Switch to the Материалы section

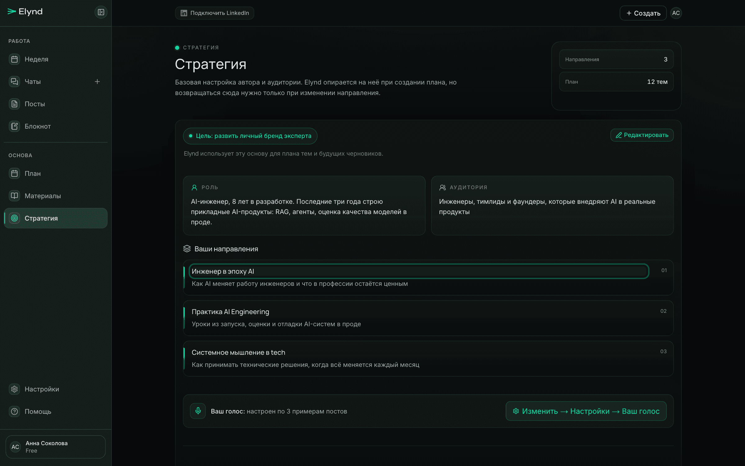click(x=56, y=196)
